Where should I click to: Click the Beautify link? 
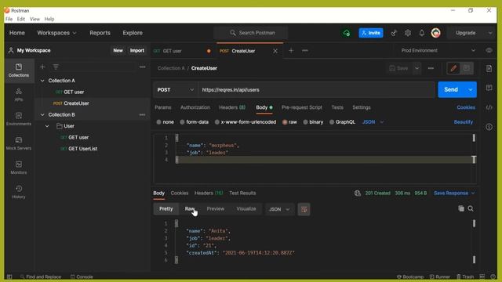[464, 122]
